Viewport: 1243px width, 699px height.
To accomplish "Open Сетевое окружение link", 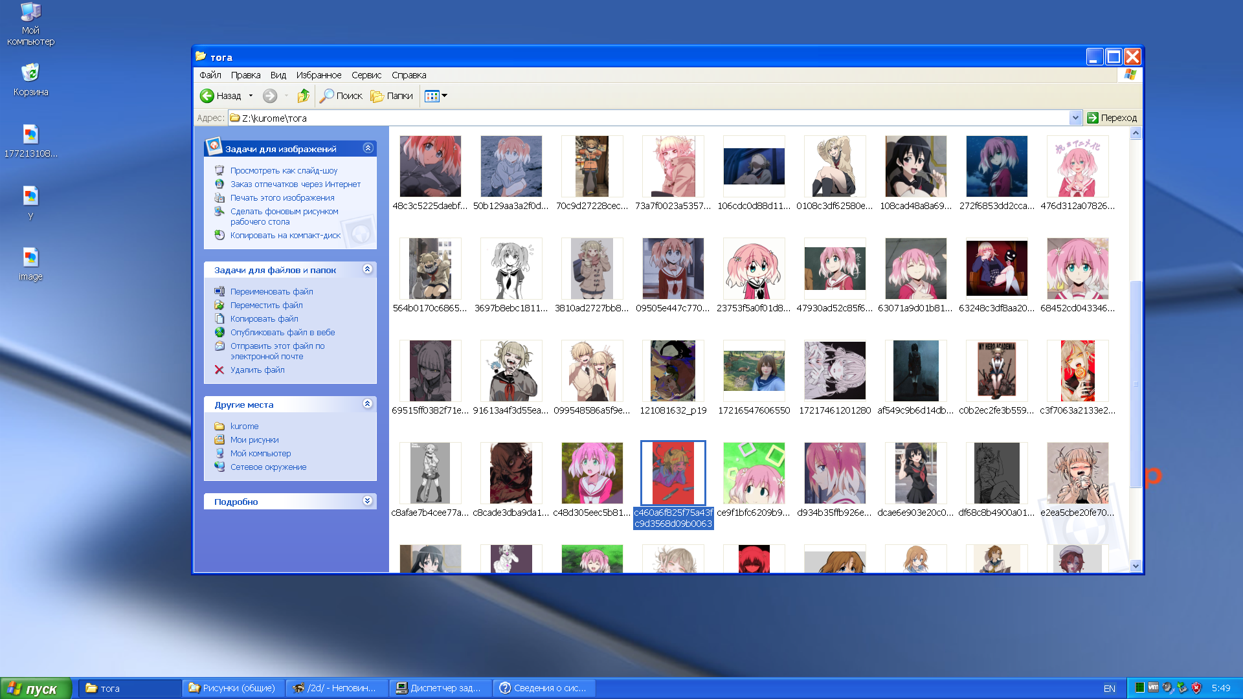I will point(269,467).
